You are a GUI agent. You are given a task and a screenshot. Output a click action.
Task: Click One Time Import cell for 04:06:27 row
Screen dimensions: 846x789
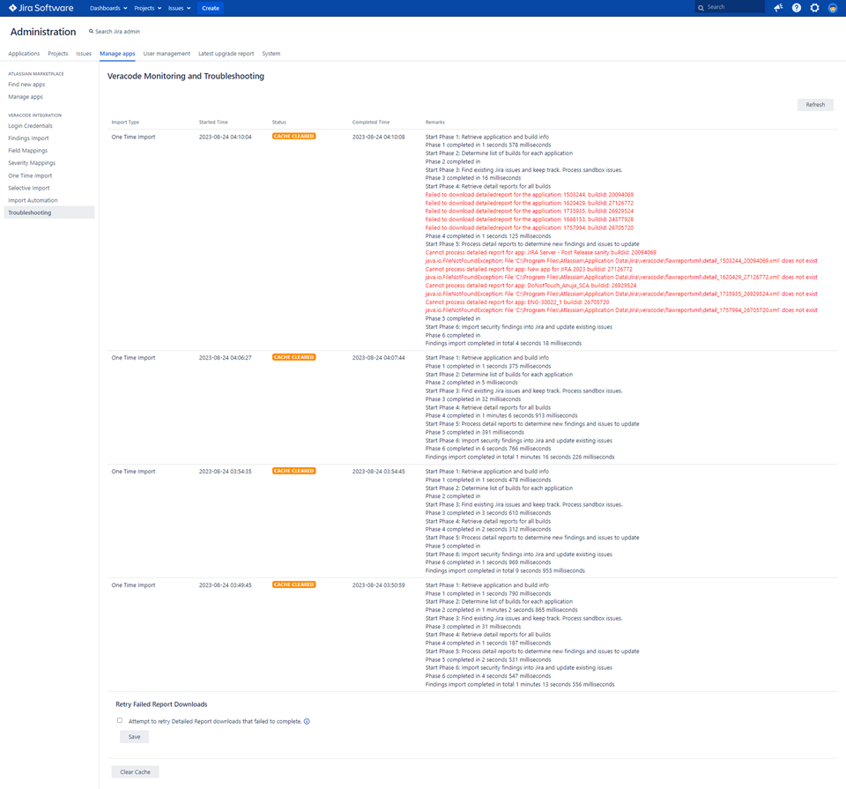(x=133, y=358)
